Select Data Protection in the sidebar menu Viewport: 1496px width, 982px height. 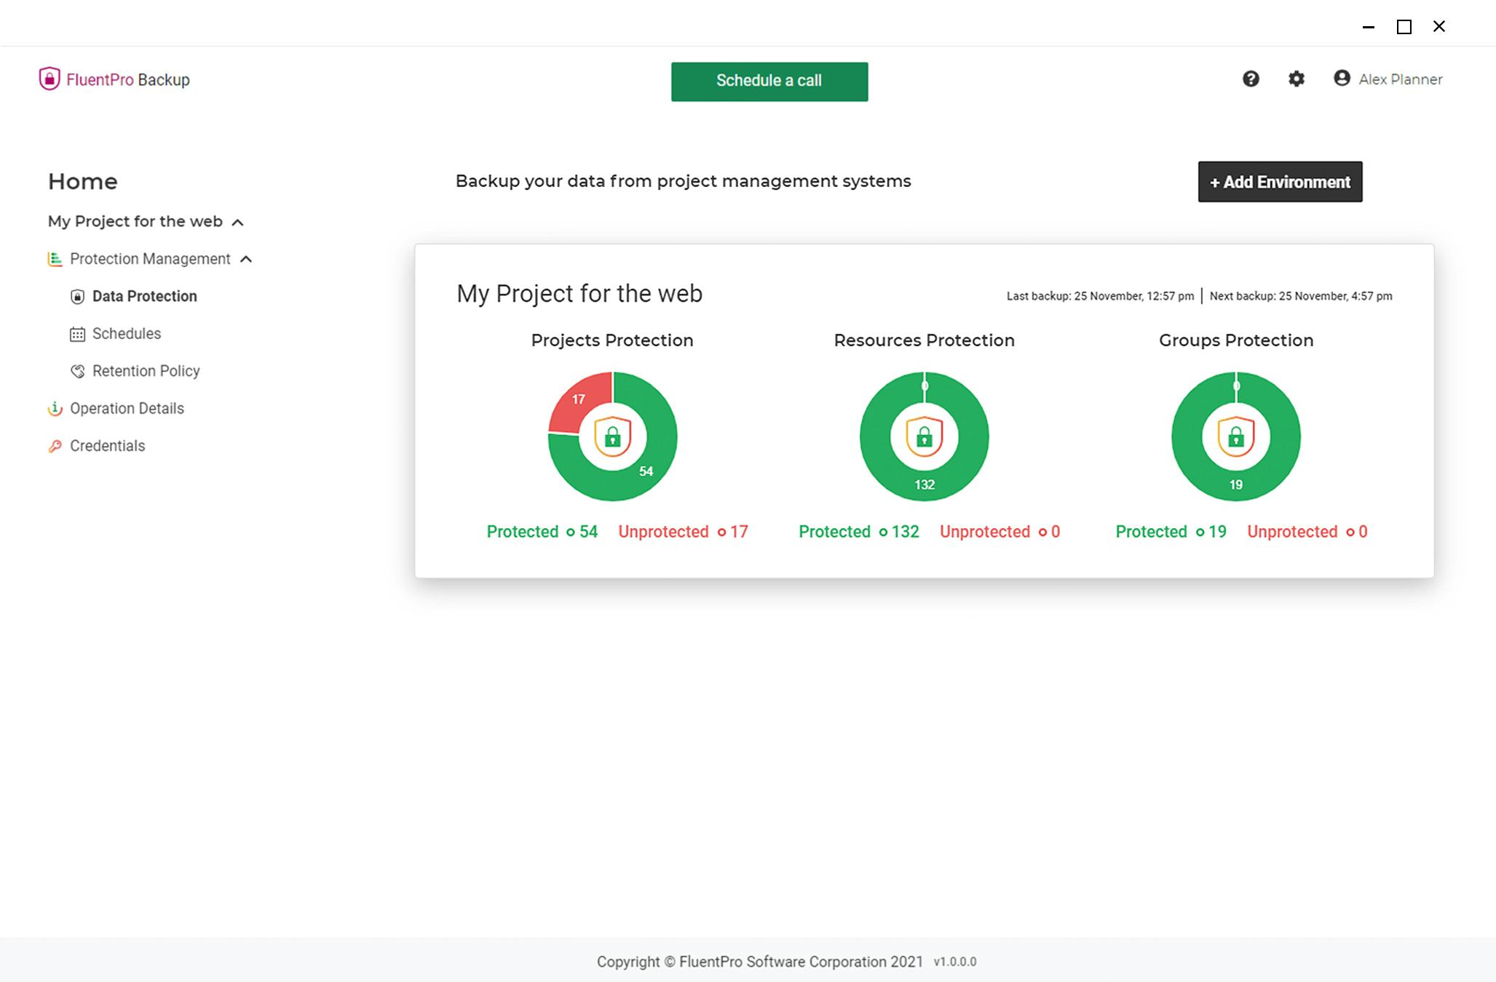pyautogui.click(x=144, y=296)
